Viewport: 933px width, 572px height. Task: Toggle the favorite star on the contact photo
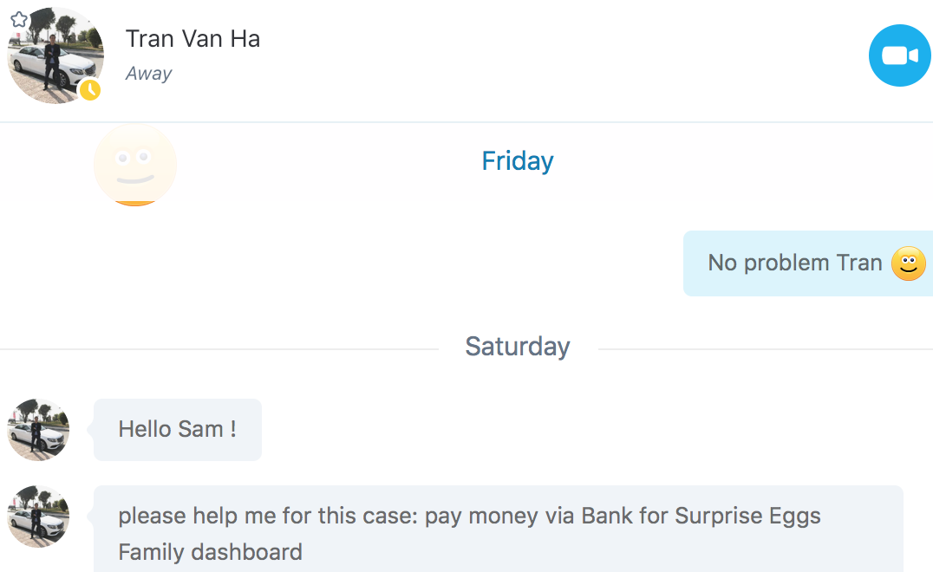pos(19,20)
